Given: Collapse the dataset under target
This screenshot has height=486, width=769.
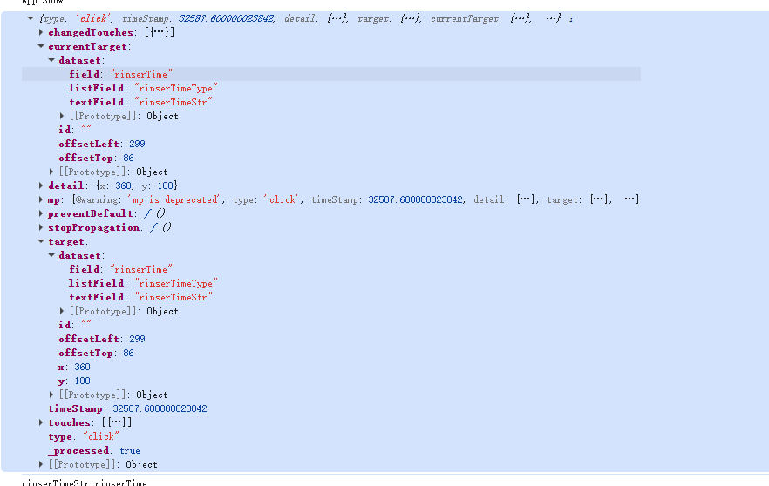Looking at the screenshot, I should [x=52, y=255].
